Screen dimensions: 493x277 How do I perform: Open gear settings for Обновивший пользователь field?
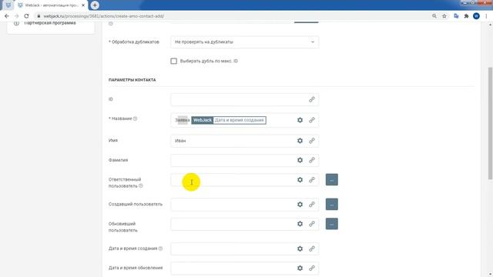[300, 224]
